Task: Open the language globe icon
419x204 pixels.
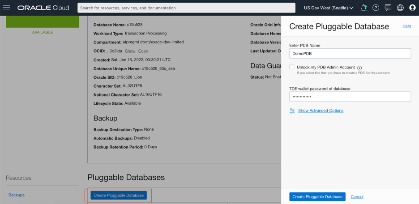Action: coord(400,8)
